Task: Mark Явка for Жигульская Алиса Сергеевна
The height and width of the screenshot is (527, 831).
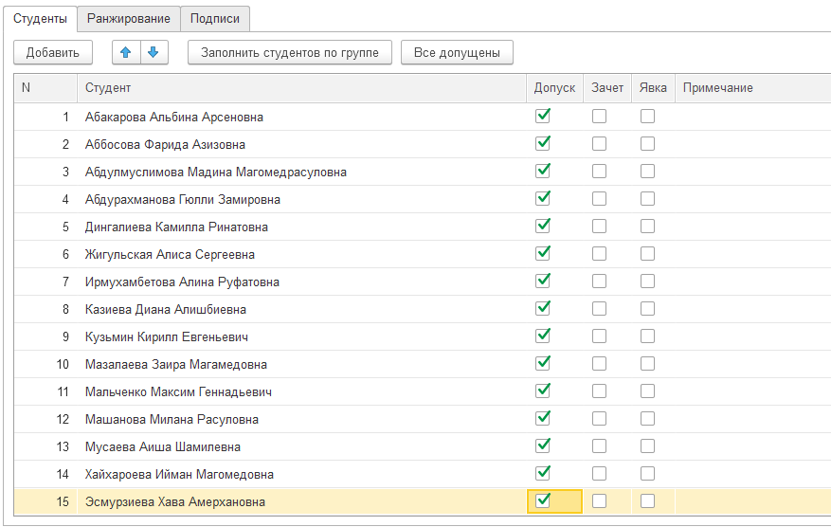Action: [x=647, y=254]
